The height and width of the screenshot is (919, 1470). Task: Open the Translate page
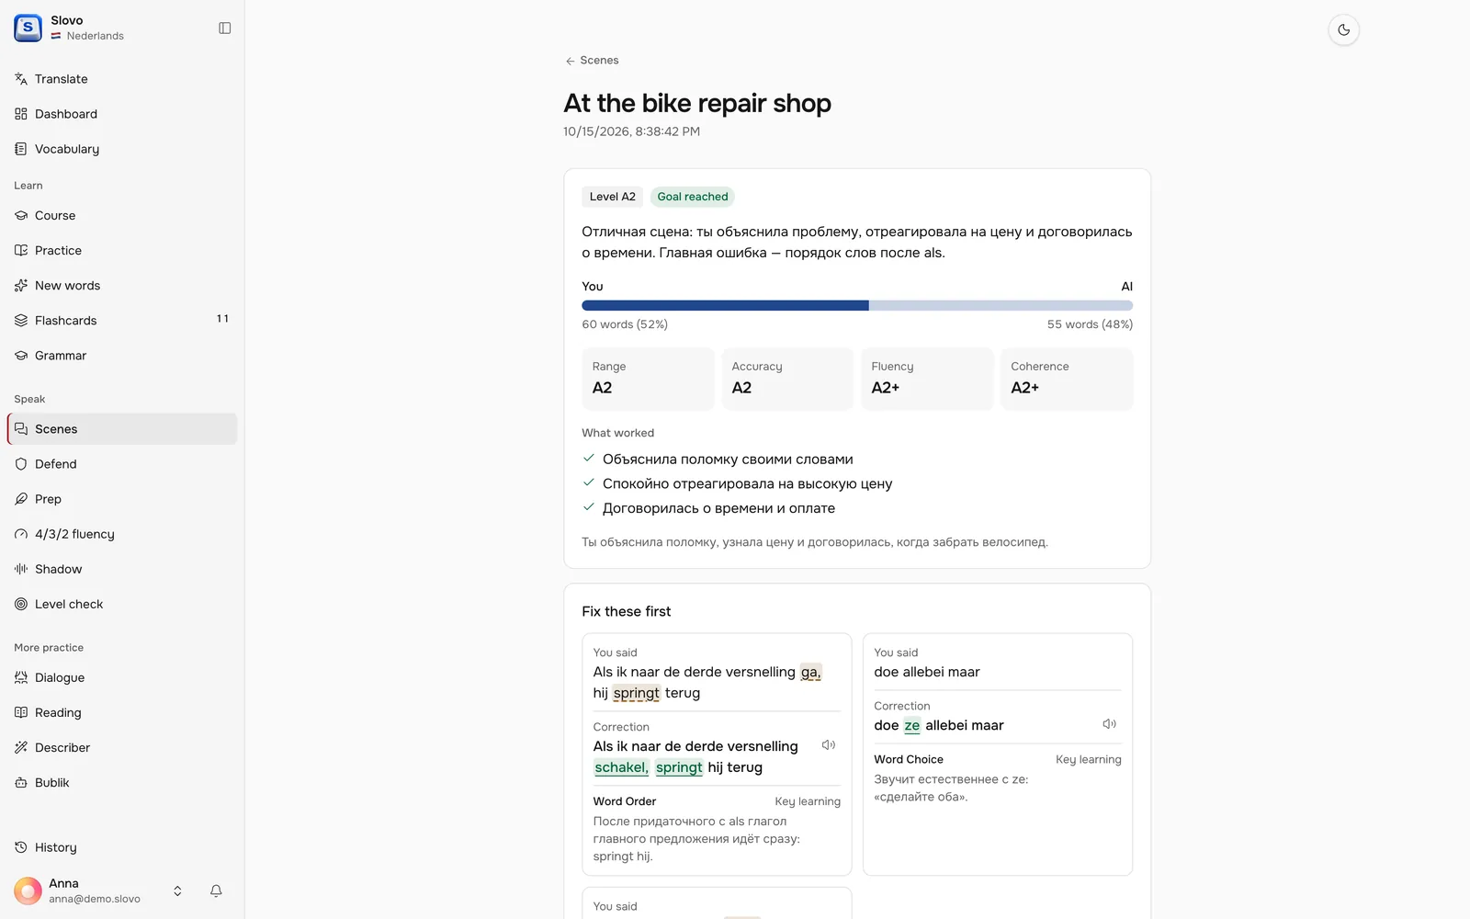coord(122,79)
